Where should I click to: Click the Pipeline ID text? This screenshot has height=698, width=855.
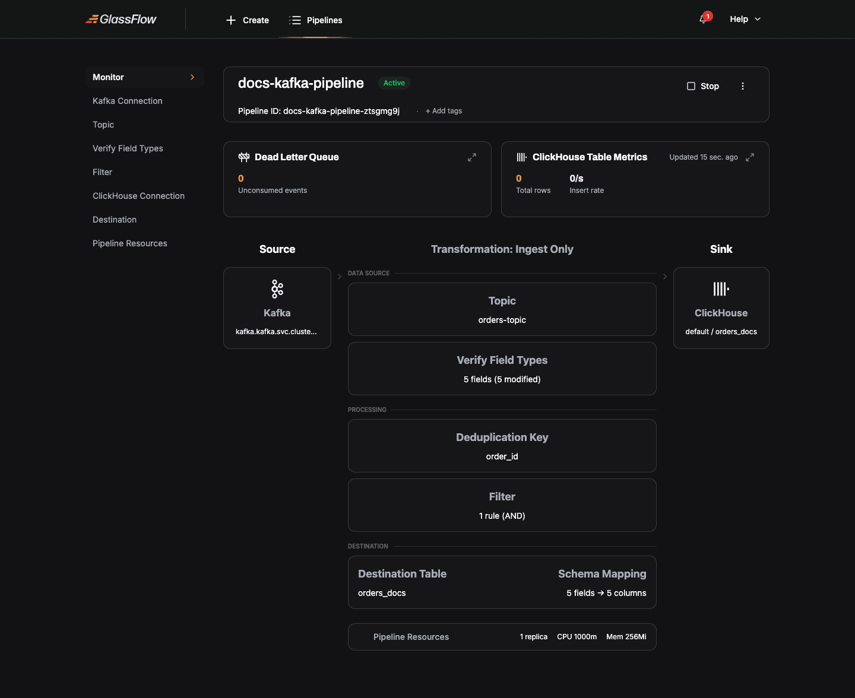(319, 111)
